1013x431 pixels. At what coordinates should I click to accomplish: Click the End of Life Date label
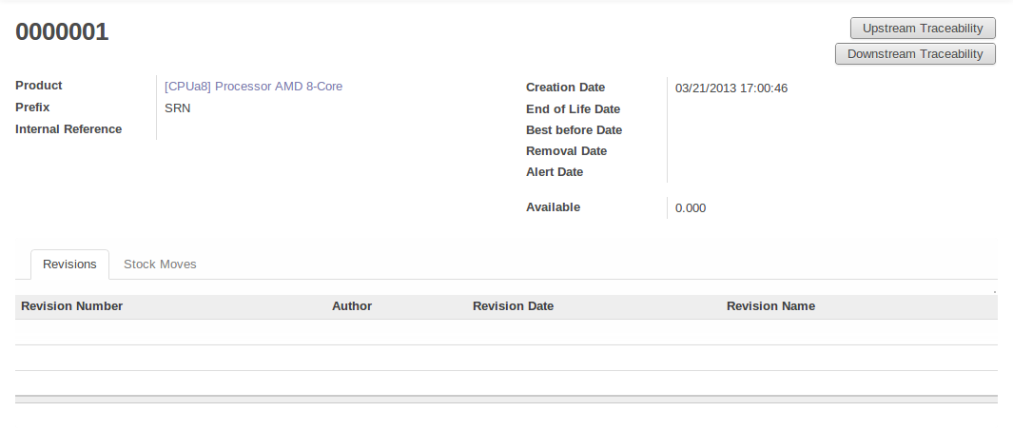(x=573, y=109)
